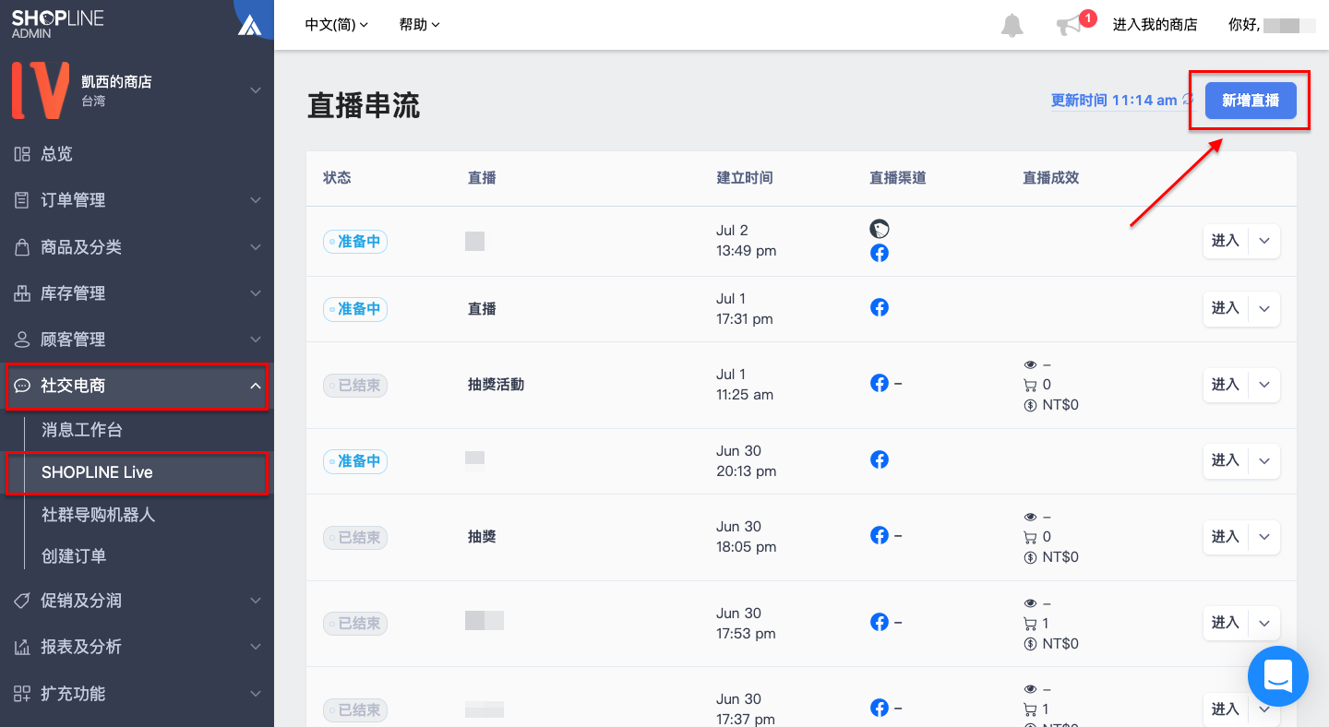The image size is (1329, 727).
Task: Click the 抽獎活動 stream title
Action: 496,385
